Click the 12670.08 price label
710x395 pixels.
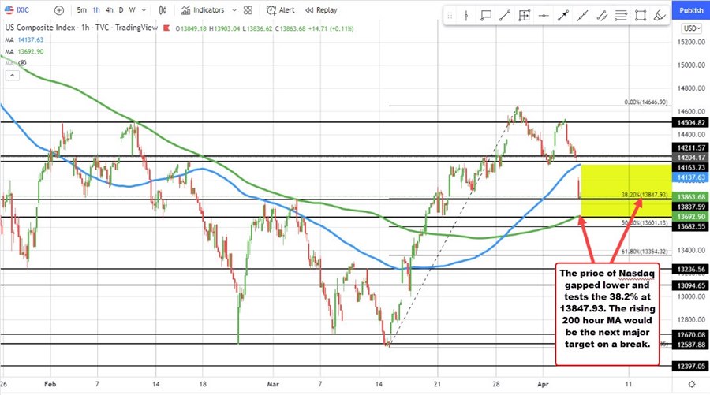(691, 335)
